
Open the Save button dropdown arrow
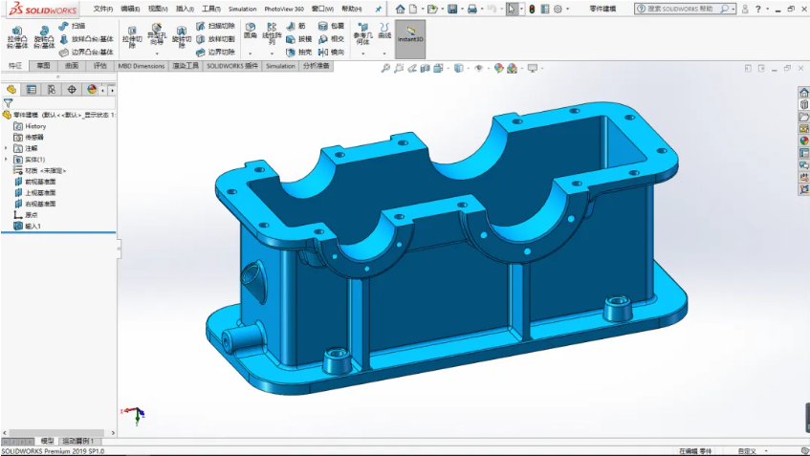[461, 9]
